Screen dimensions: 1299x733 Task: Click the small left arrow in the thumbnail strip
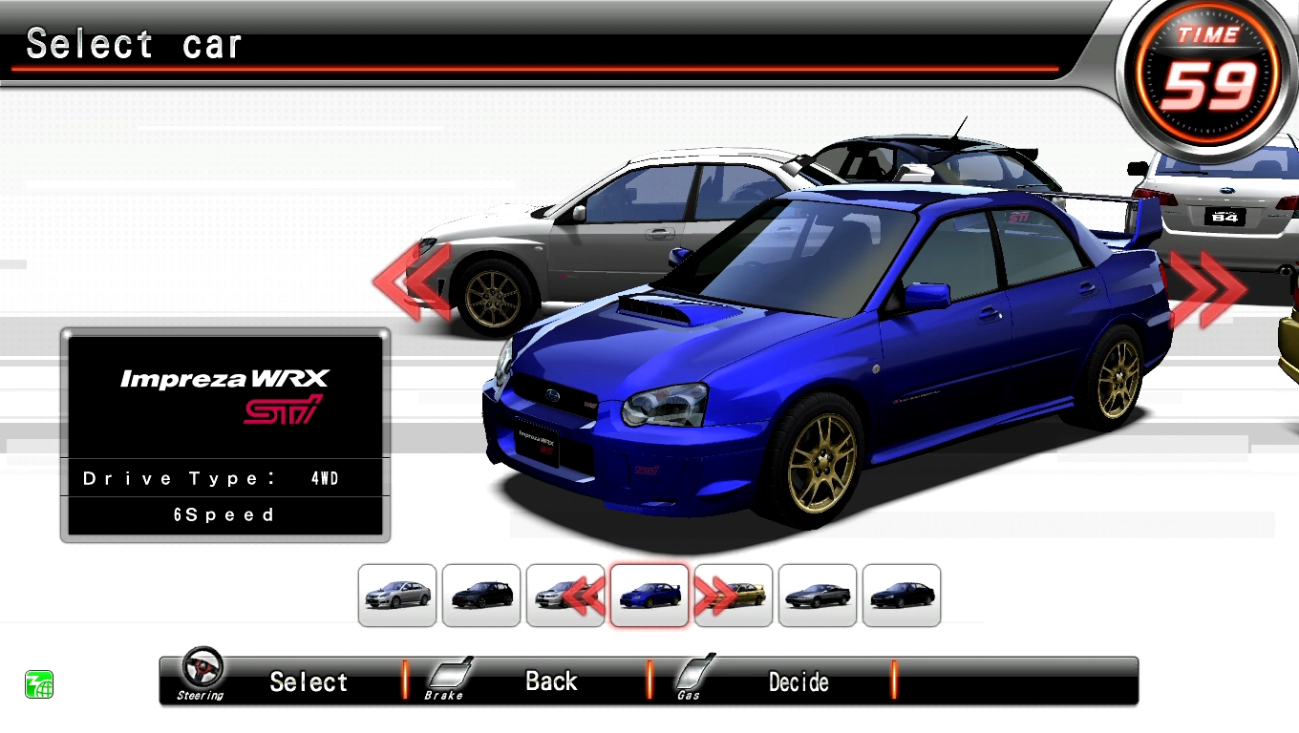pos(585,597)
